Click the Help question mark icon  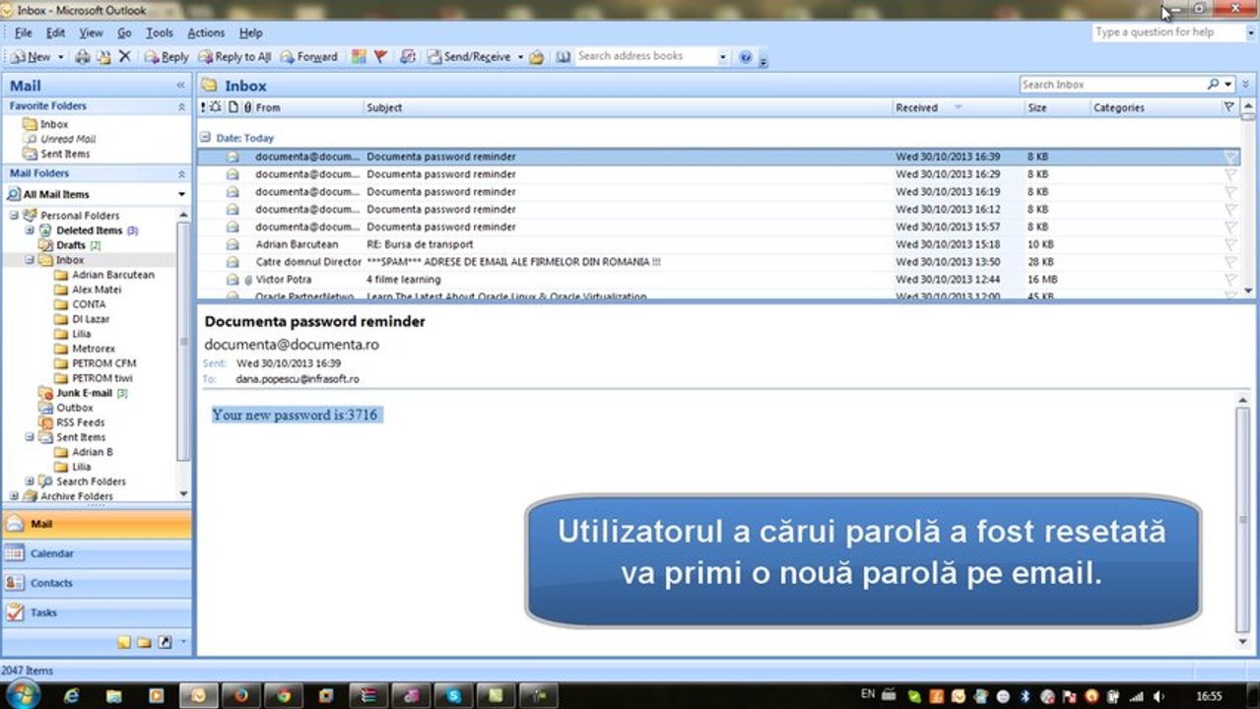[x=746, y=57]
